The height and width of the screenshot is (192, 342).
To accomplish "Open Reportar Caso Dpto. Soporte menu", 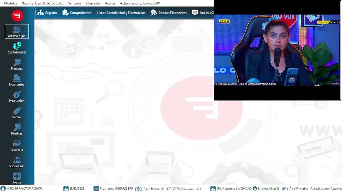I will [x=43, y=3].
